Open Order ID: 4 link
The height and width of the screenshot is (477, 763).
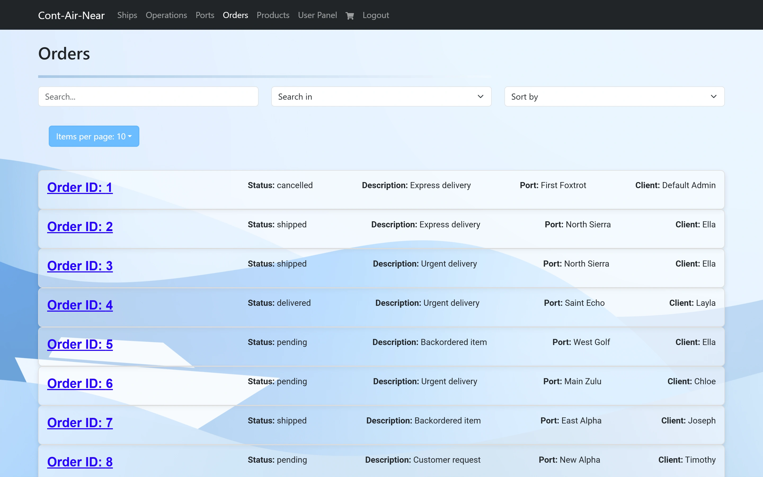coord(80,305)
